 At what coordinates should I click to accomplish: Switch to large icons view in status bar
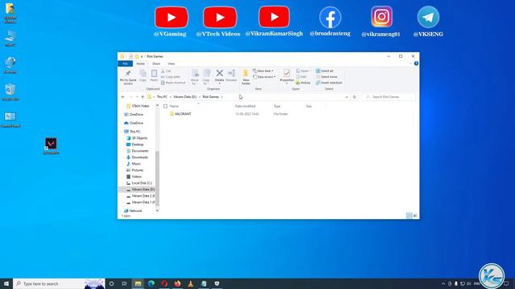point(415,215)
